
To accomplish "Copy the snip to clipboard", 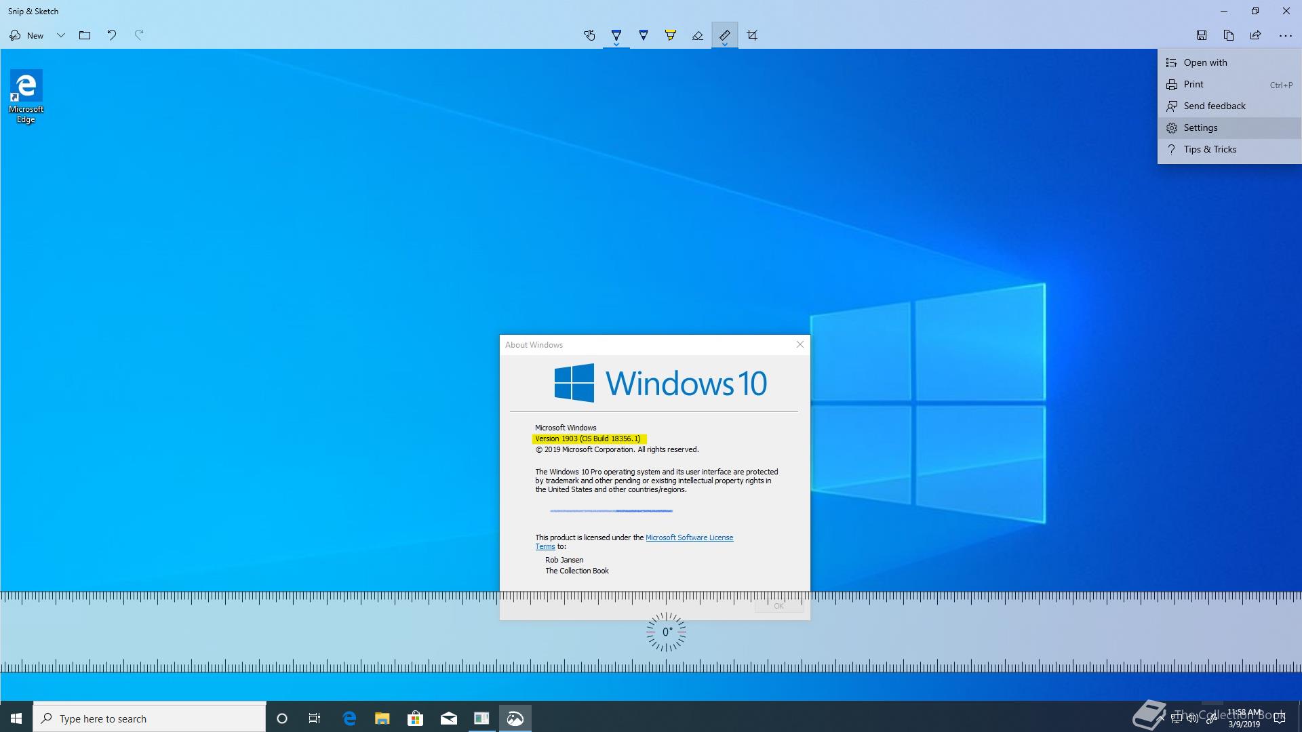I will click(x=1229, y=35).
